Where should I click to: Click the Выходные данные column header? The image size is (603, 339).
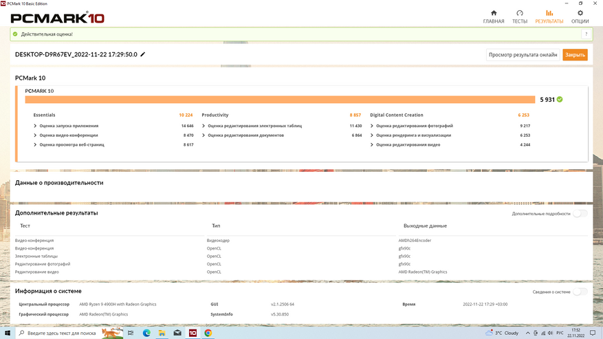click(x=425, y=226)
